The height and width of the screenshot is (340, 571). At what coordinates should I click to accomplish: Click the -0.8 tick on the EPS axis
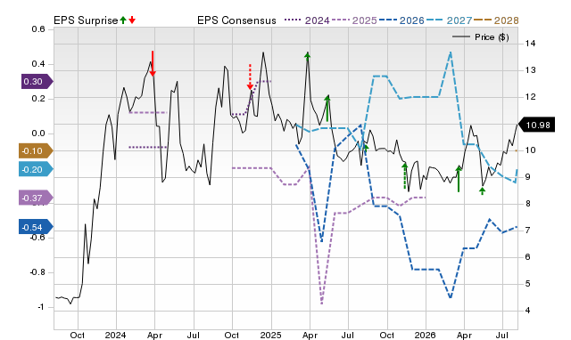point(37,272)
